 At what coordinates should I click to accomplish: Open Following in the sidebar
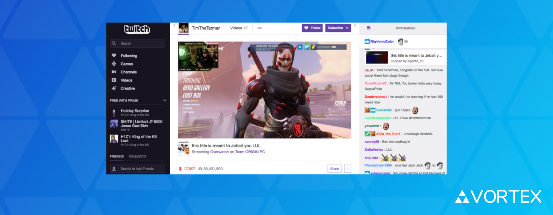click(x=129, y=56)
